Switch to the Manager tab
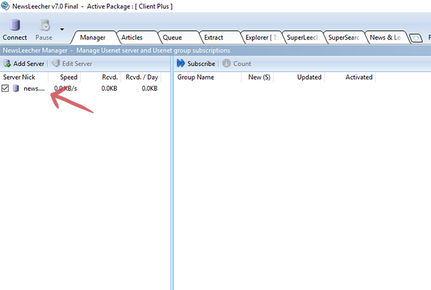The width and height of the screenshot is (431, 290). [x=93, y=38]
